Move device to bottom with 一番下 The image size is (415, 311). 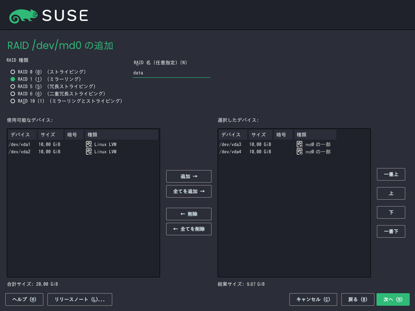(x=391, y=231)
